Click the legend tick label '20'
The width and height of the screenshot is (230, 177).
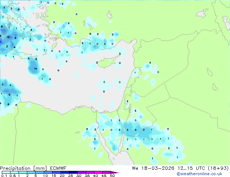(62, 176)
